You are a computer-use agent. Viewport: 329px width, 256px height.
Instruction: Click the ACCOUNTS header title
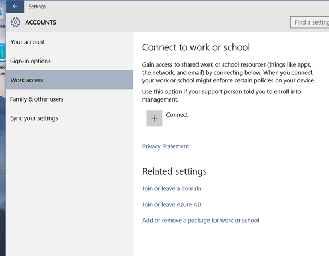[x=41, y=22]
